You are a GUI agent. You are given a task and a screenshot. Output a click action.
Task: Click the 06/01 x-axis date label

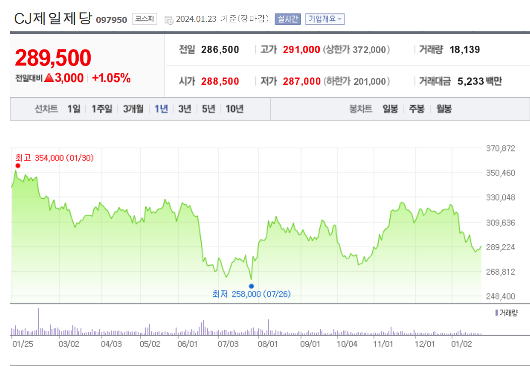pyautogui.click(x=187, y=344)
